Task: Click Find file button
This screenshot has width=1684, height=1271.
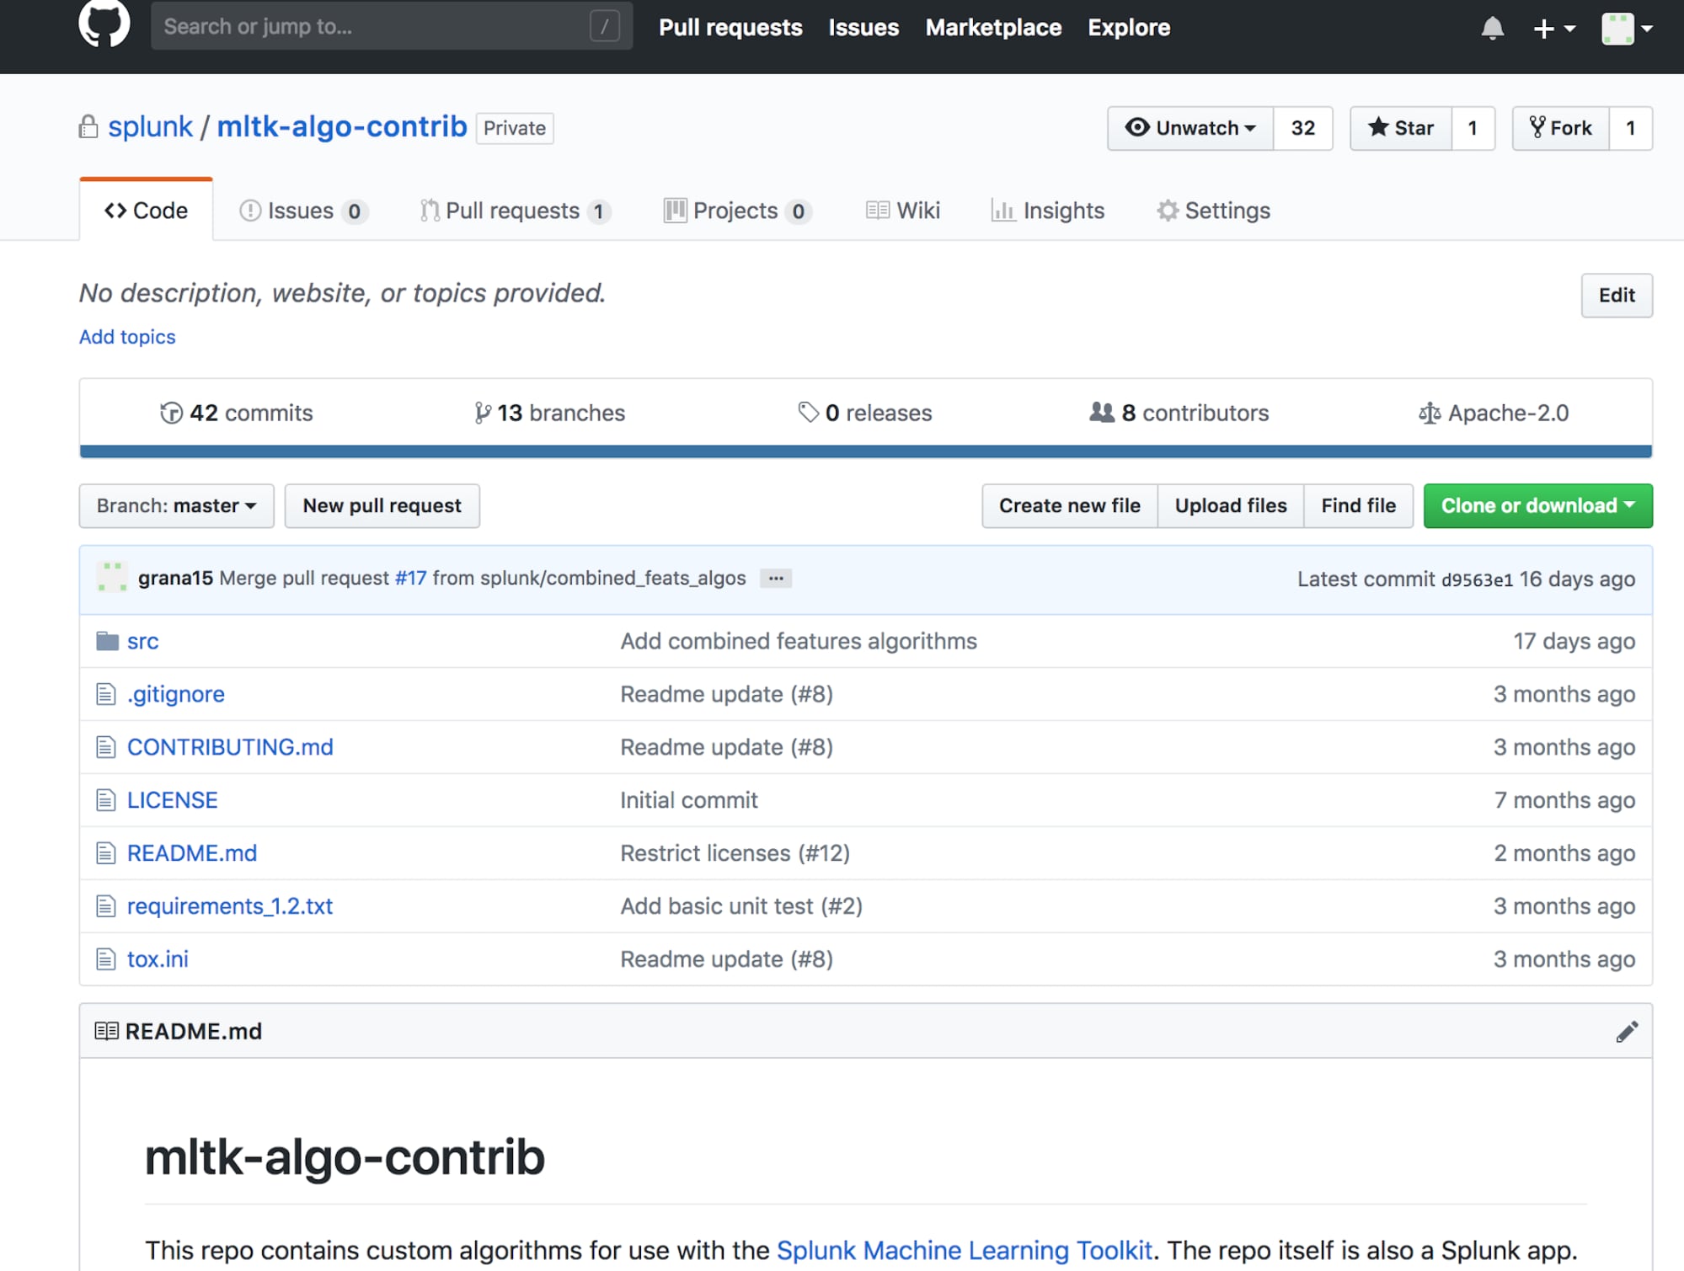Action: point(1359,506)
